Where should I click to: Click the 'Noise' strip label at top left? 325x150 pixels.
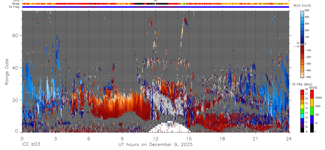(x=16, y=4)
